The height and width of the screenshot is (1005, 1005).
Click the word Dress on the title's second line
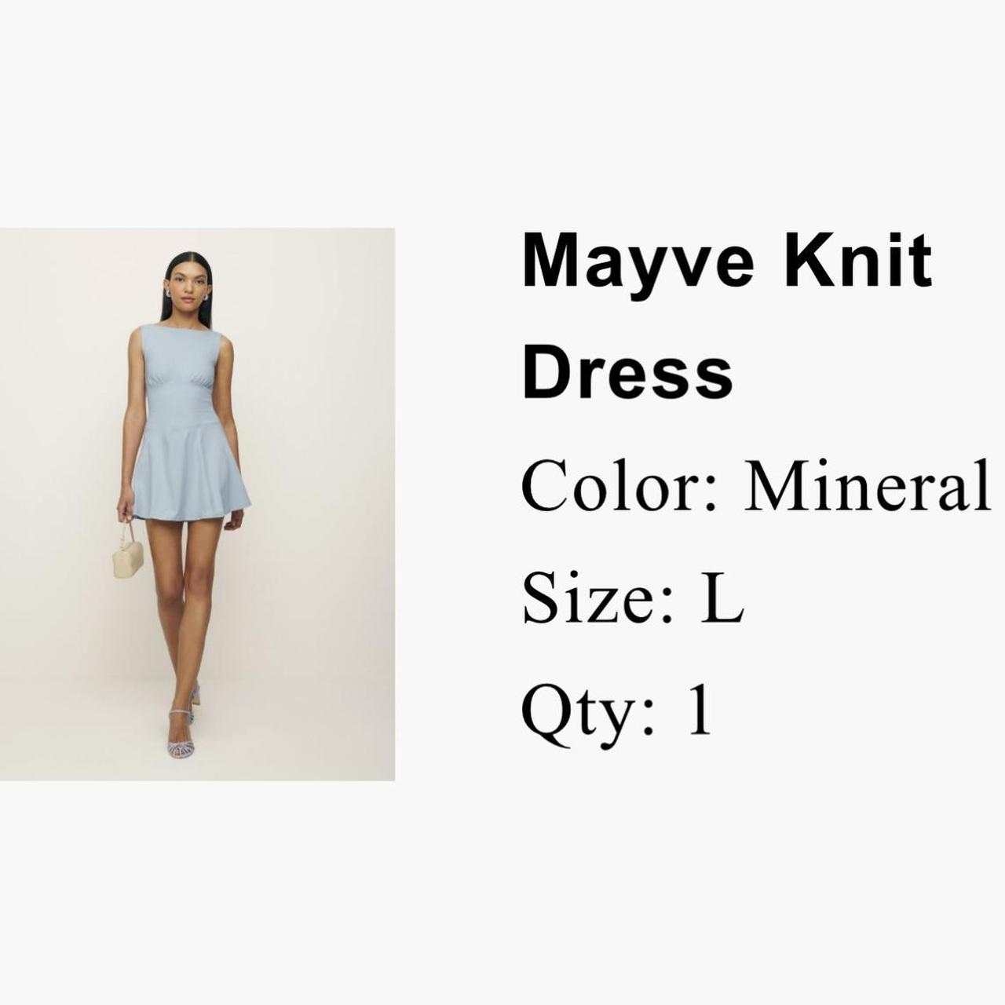click(x=627, y=372)
